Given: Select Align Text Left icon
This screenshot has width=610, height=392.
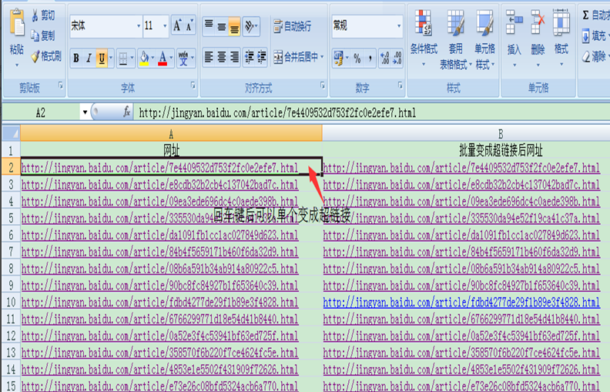Looking at the screenshot, I should pyautogui.click(x=209, y=58).
